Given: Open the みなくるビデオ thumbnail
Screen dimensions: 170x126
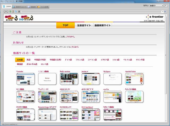Looking at the screenshot, I should click(x=91, y=97).
